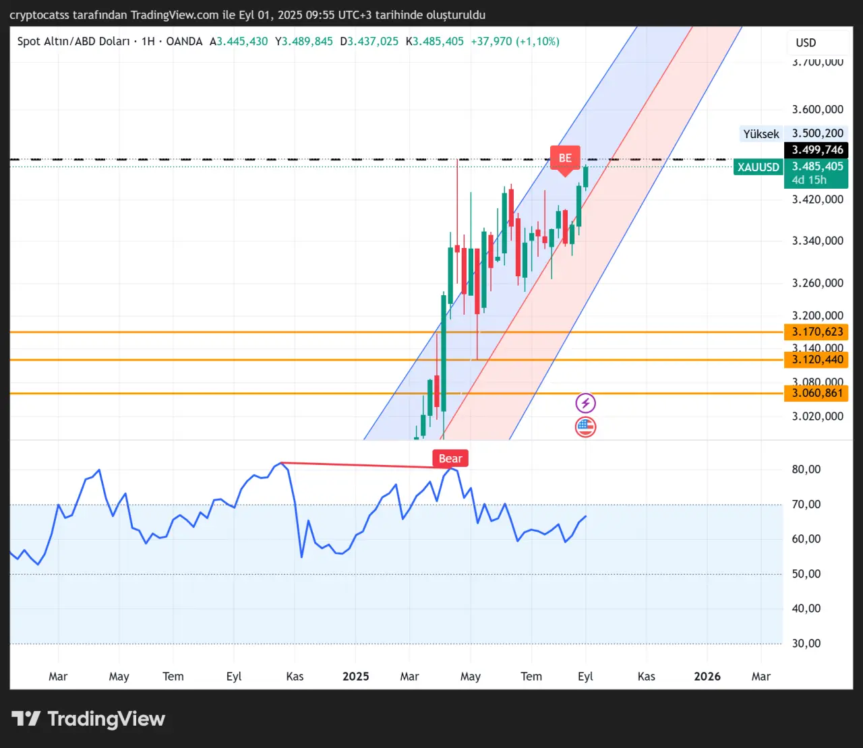Click the Spot Altın/ABD Doları symbol title

click(x=73, y=41)
